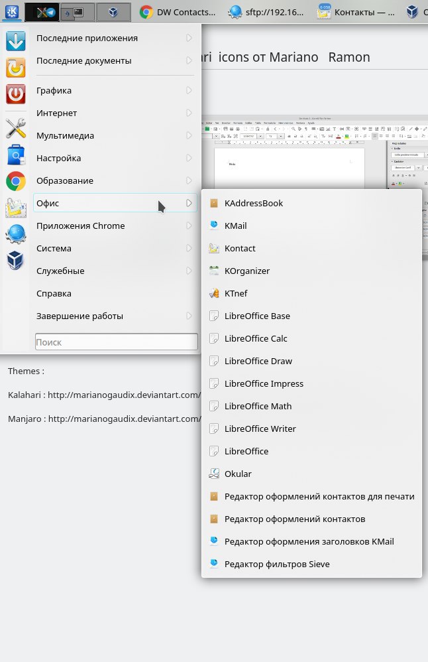Open Редактор оформлений контактов для печати

pos(311,496)
